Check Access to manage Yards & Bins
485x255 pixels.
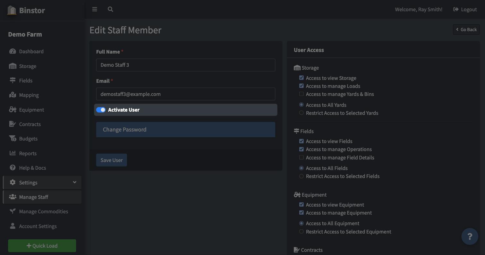pyautogui.click(x=301, y=94)
